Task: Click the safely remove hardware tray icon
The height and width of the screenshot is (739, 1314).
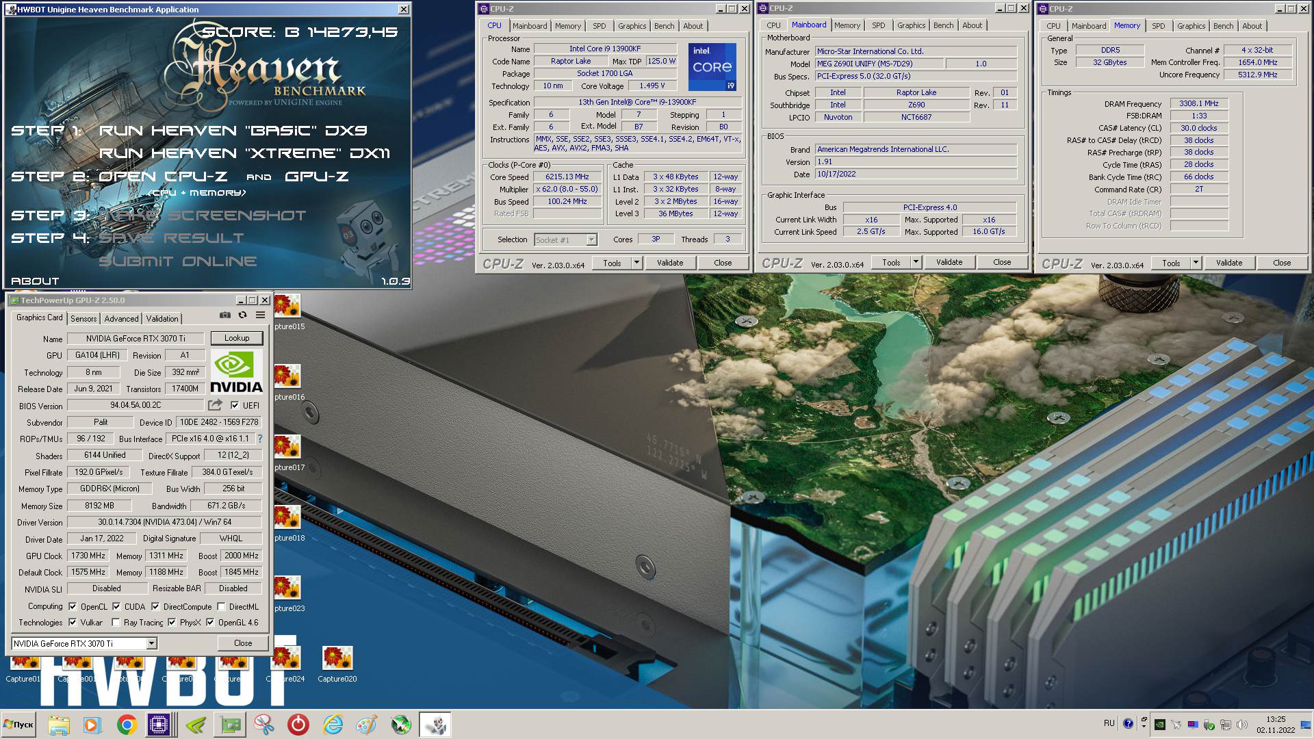Action: click(x=1209, y=725)
